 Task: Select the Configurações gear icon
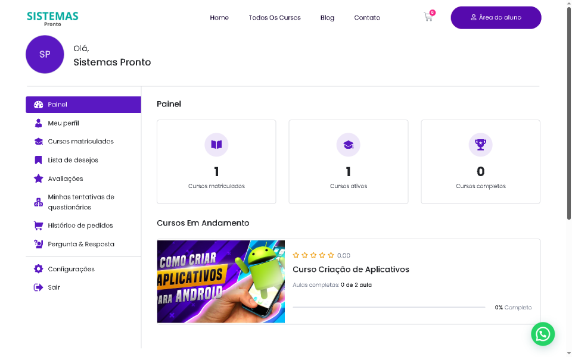[39, 268]
